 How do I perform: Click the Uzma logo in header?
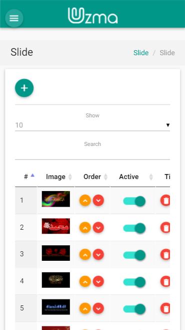tap(92, 16)
